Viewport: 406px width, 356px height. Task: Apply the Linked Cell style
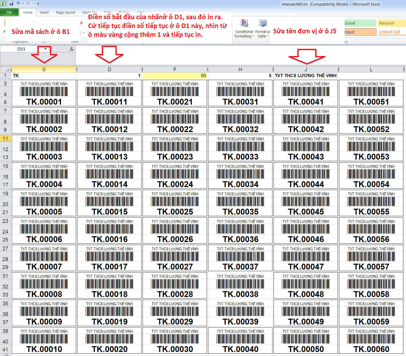[392, 32]
